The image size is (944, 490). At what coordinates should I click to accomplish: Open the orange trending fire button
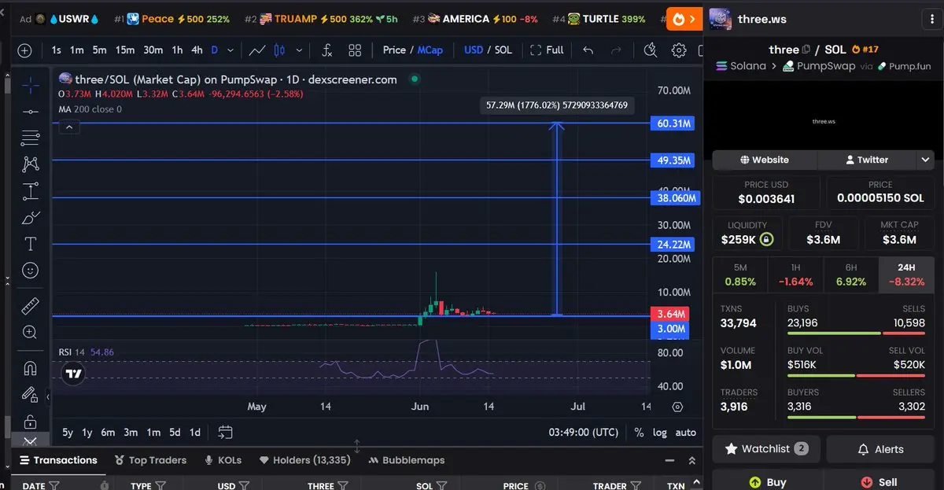click(684, 19)
